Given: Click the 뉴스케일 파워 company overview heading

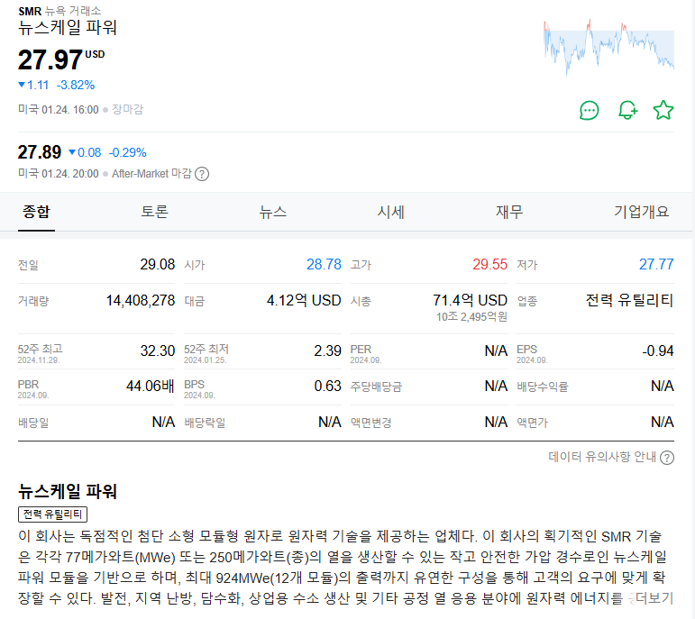Looking at the screenshot, I should click(68, 491).
